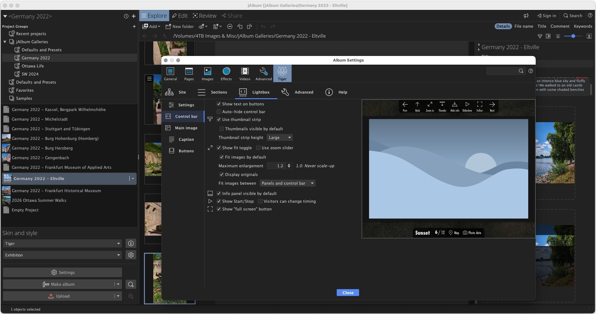The width and height of the screenshot is (596, 314).
Task: Open the Advanced settings wrench category
Action: pyautogui.click(x=264, y=74)
